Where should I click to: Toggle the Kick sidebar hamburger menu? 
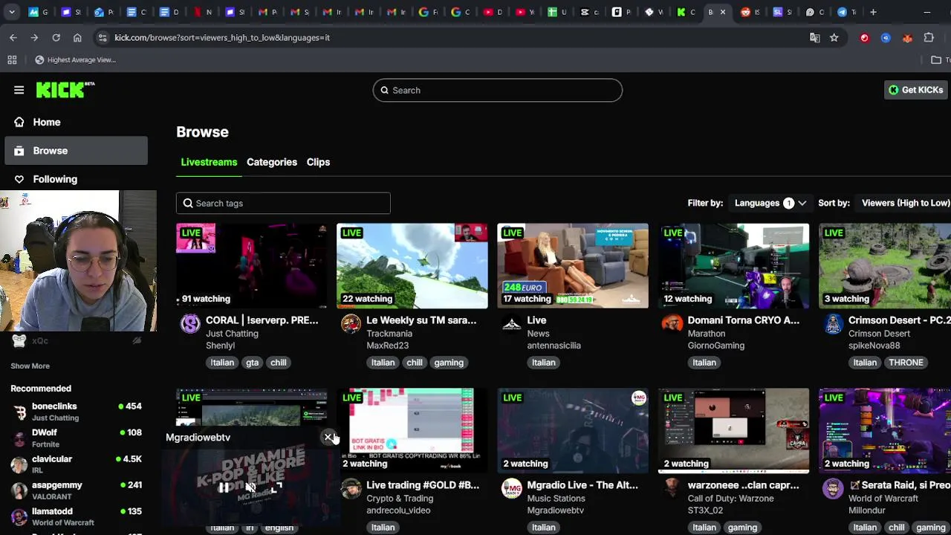point(19,90)
